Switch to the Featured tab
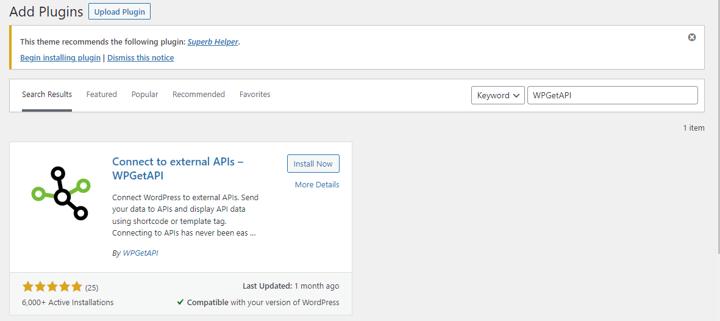The width and height of the screenshot is (720, 321). pyautogui.click(x=101, y=94)
